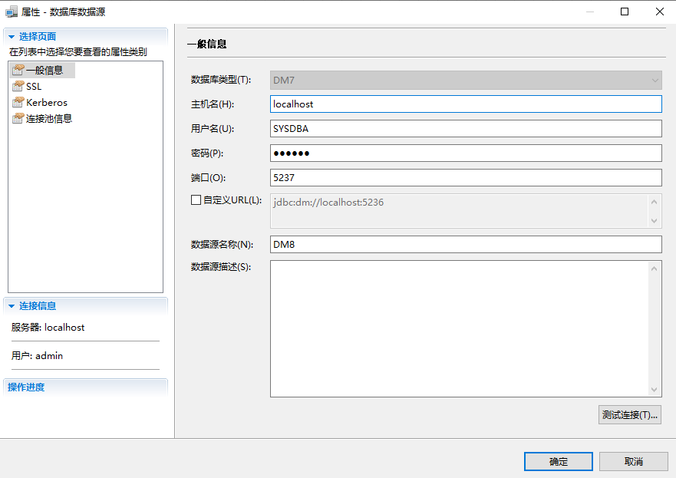
Task: Click the database datasource window title icon
Action: point(12,12)
